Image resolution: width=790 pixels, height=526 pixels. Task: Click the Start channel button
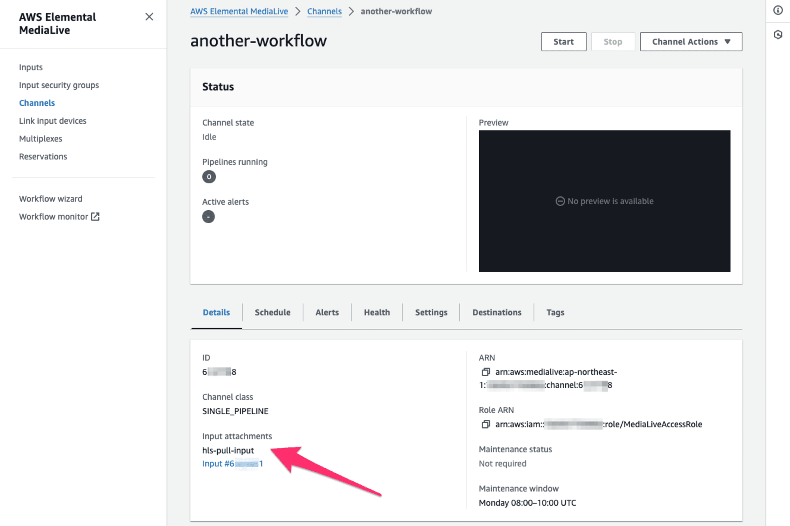563,41
